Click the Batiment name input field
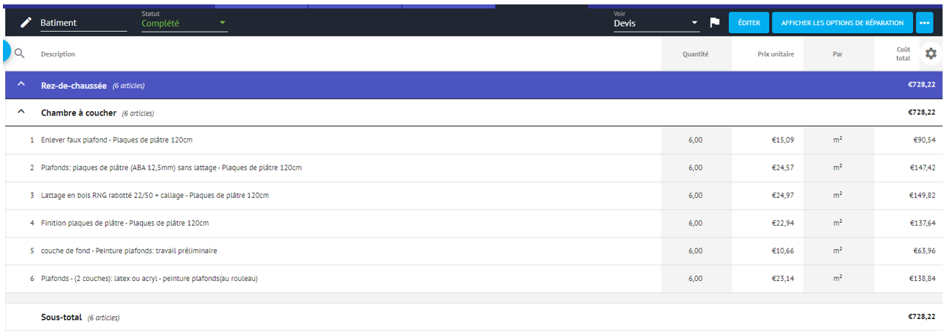 [83, 23]
